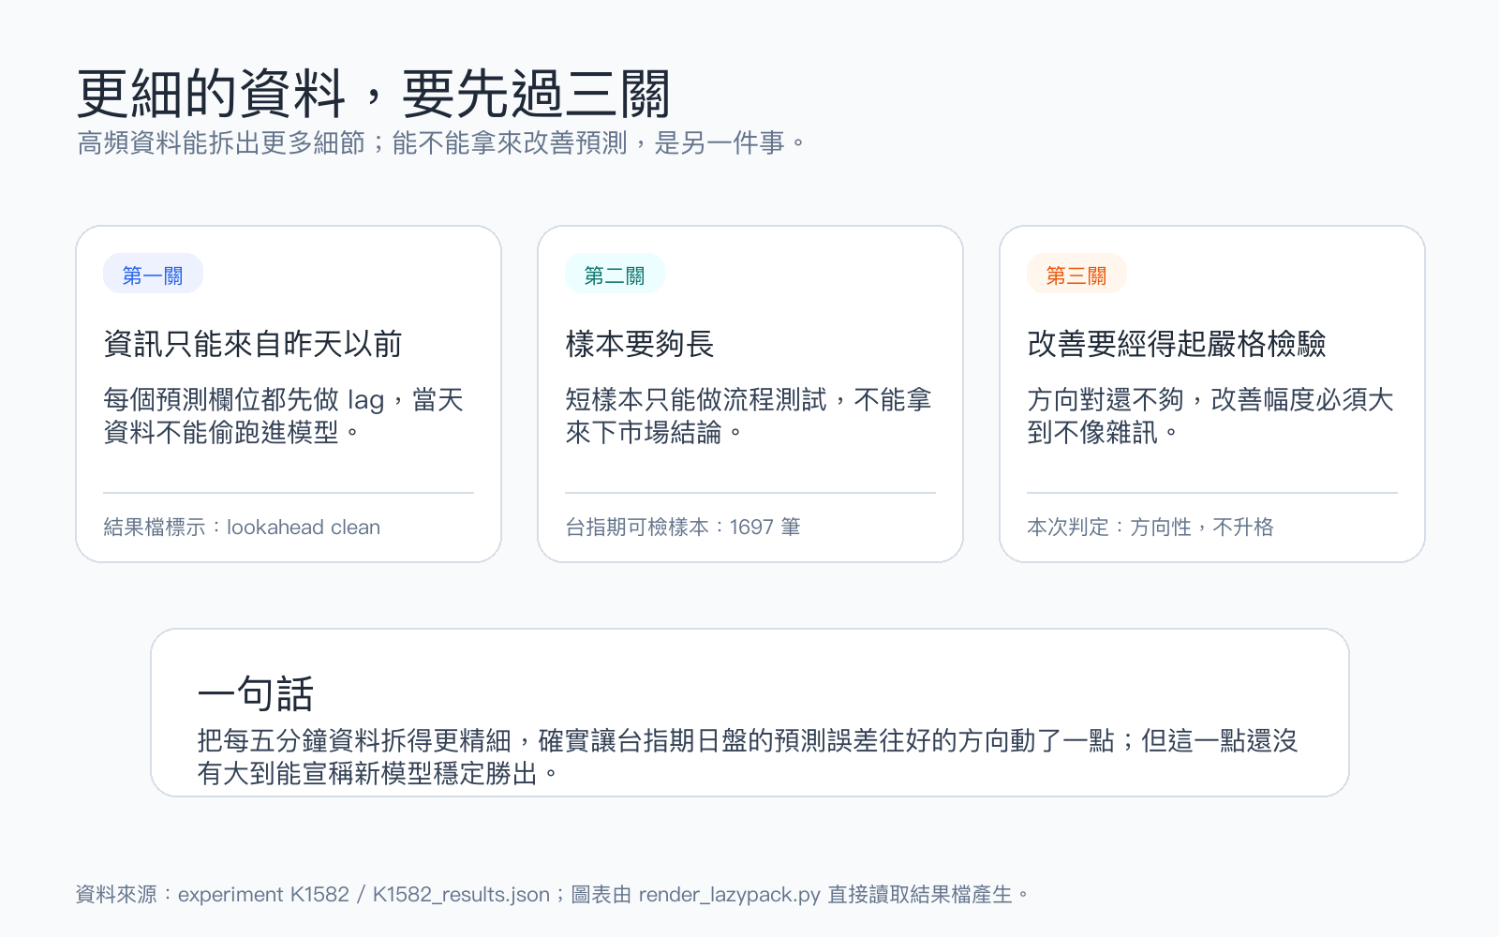1499x937 pixels.
Task: Click the footer 台指期可檢樣本:1697 筆
Action: click(683, 527)
